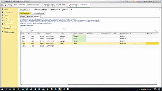Click the Документ еще не создан link
The width and height of the screenshot is (162, 91).
[x=27, y=25]
